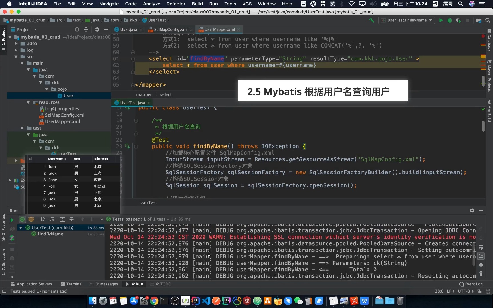Open 2: Favorites side tab
Image resolution: width=493 pixels, height=308 pixels.
point(3,228)
